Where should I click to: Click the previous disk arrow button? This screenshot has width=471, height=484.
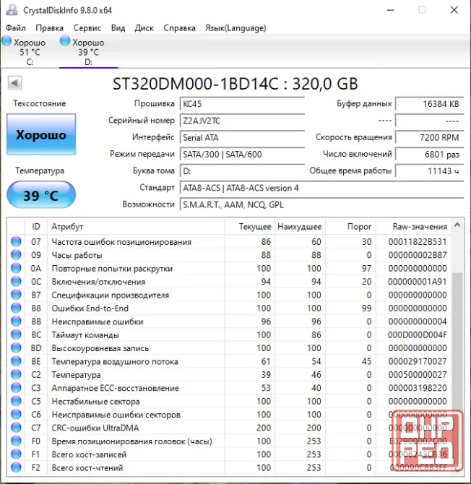14,83
